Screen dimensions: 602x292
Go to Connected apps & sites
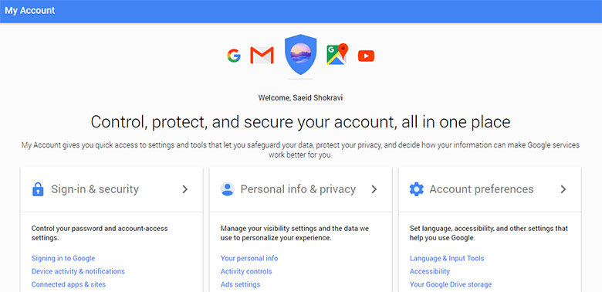pos(69,284)
